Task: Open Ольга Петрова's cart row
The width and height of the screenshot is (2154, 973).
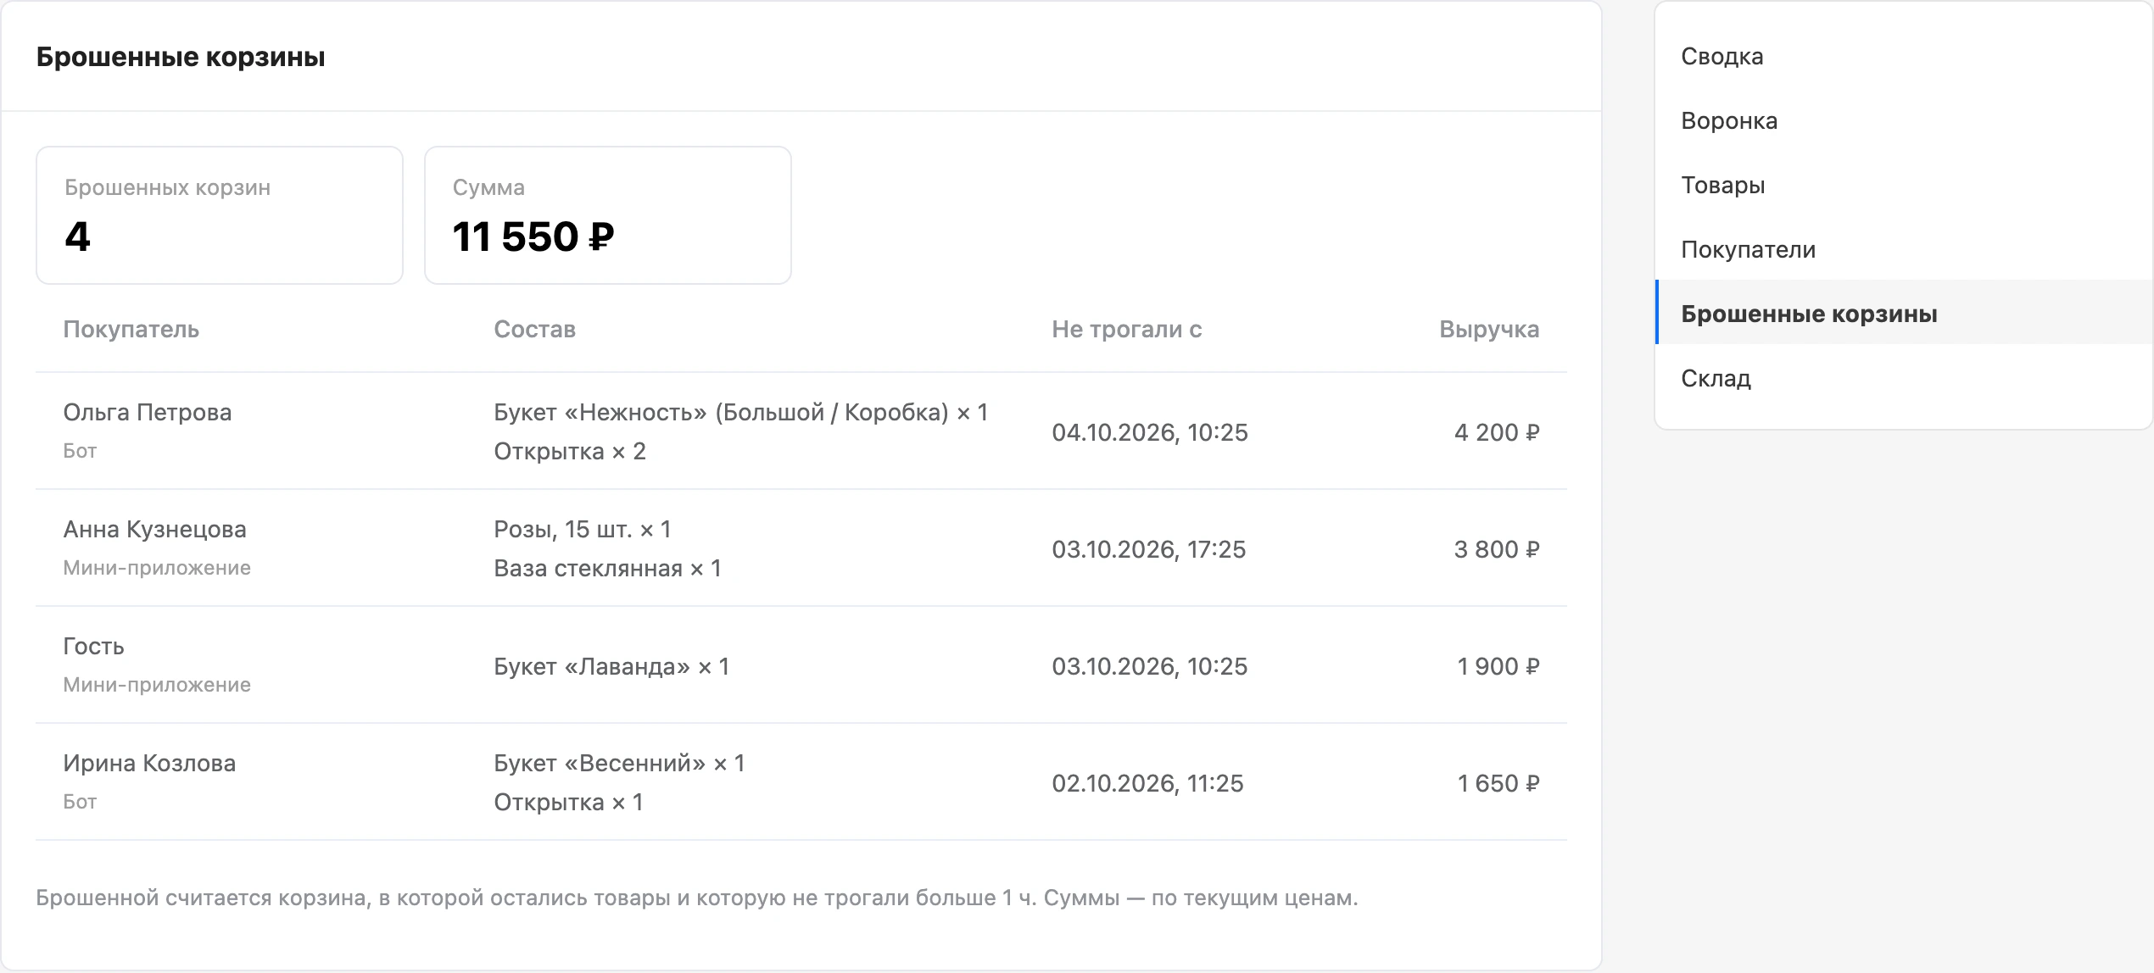Action: tap(801, 431)
